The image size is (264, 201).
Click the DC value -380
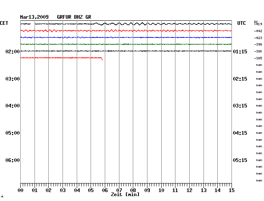258,51
